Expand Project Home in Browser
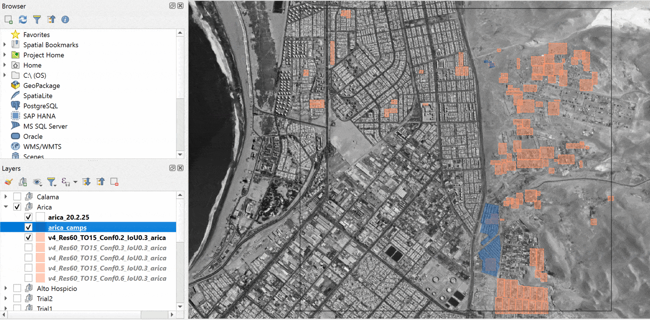Viewport: 650px width, 320px height. [x=5, y=55]
